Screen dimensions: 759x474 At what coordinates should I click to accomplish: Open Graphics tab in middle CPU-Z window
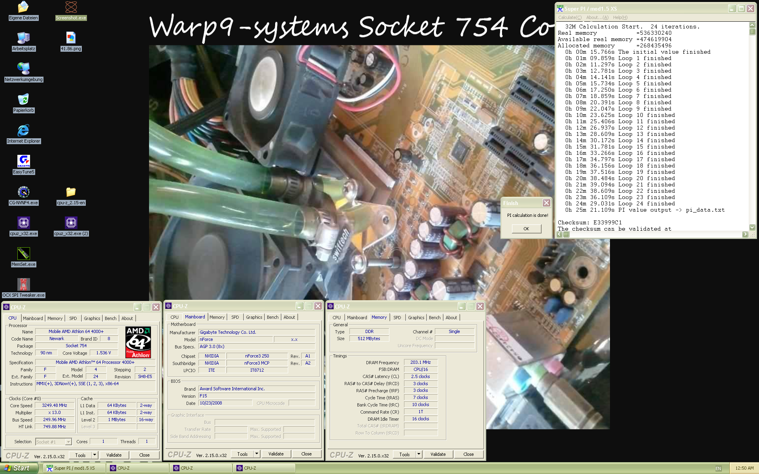pos(254,317)
